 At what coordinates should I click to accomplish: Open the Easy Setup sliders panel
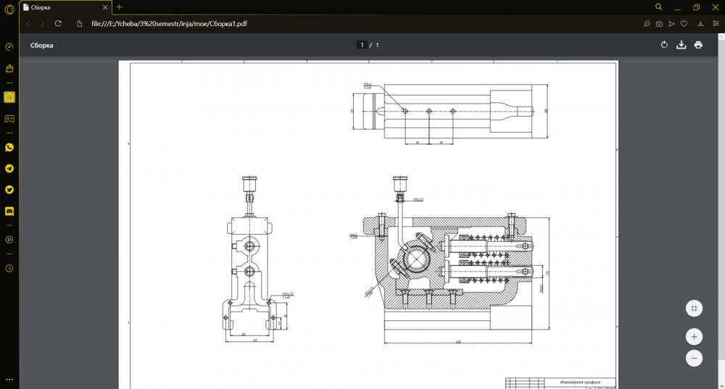coord(716,23)
